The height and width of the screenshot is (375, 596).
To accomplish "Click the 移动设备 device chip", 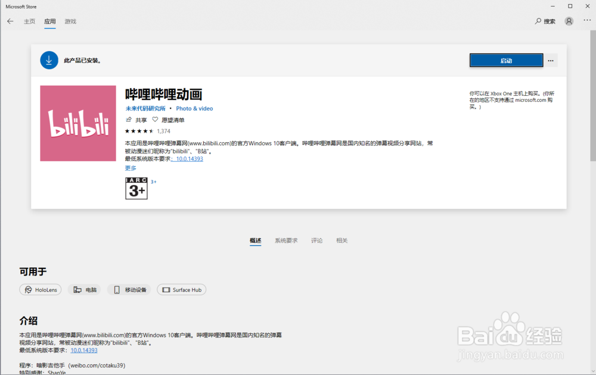I will click(x=129, y=290).
